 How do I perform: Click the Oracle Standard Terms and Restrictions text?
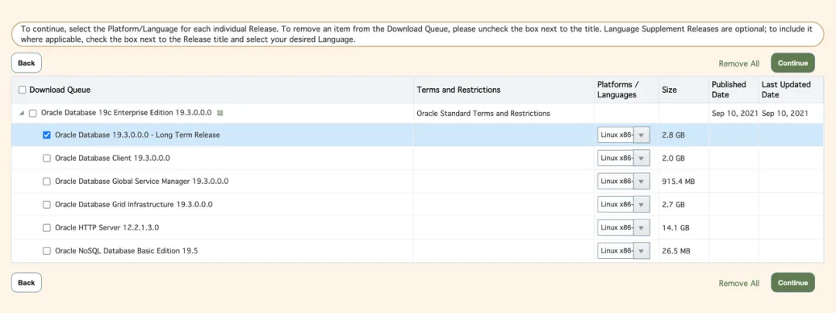click(483, 114)
